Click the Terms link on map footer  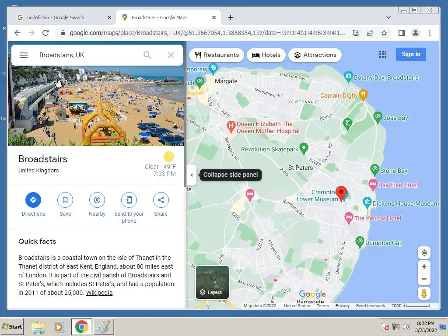[x=322, y=305]
